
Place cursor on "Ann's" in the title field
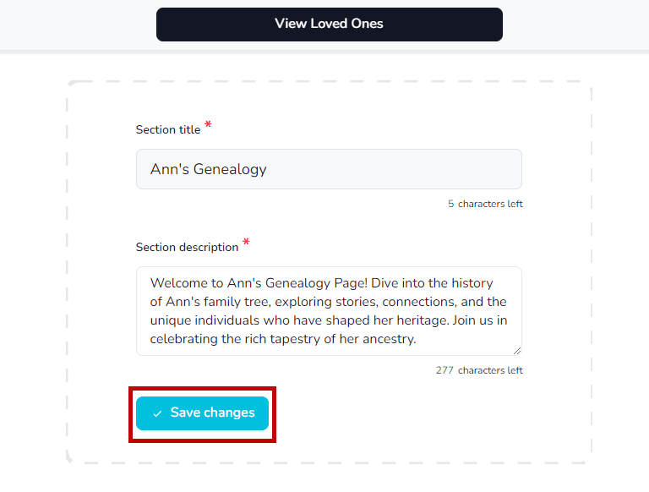point(169,169)
